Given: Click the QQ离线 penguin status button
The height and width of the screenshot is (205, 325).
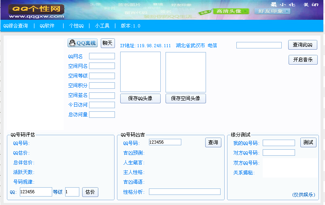Looking at the screenshot, I should point(83,43).
